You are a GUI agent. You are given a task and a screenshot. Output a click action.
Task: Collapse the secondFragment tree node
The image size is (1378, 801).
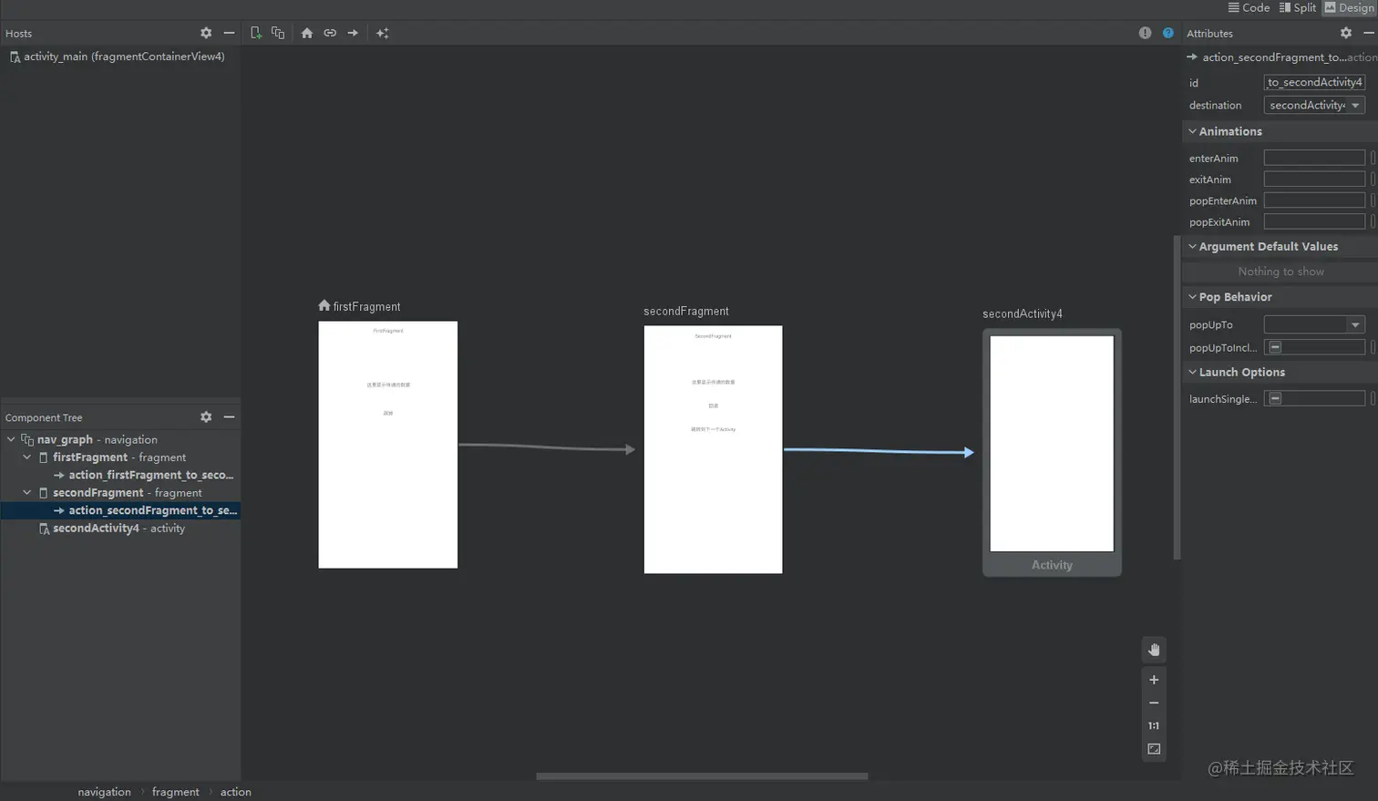click(27, 492)
